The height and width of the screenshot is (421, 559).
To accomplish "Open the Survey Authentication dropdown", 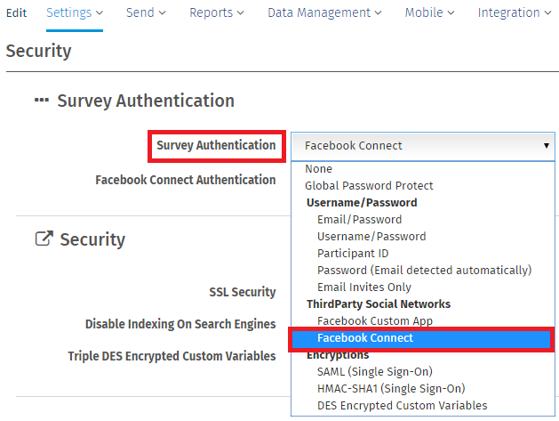I will 422,145.
